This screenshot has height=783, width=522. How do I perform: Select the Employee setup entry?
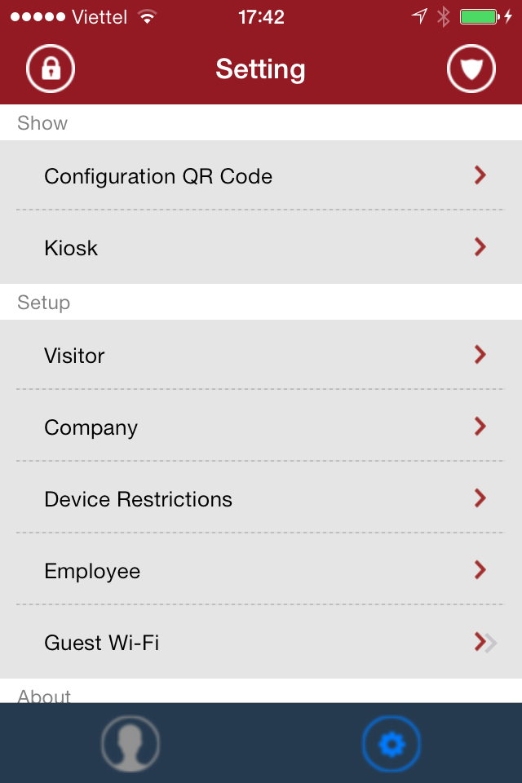pyautogui.click(x=92, y=571)
